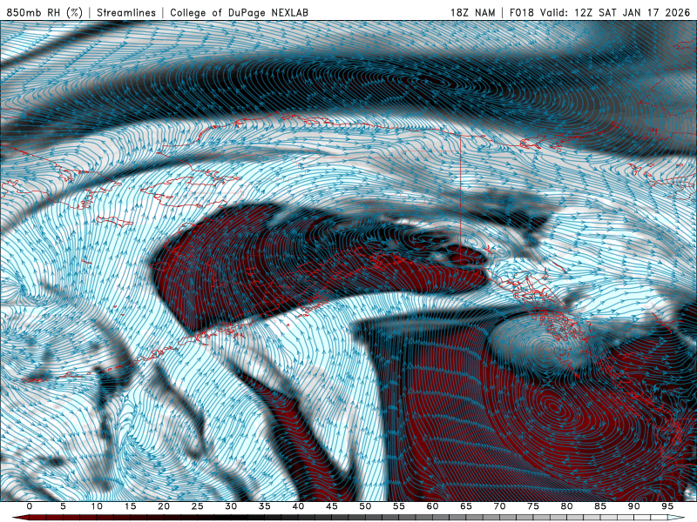Click the '65' label on the color scale
The image size is (697, 522).
pos(466,506)
